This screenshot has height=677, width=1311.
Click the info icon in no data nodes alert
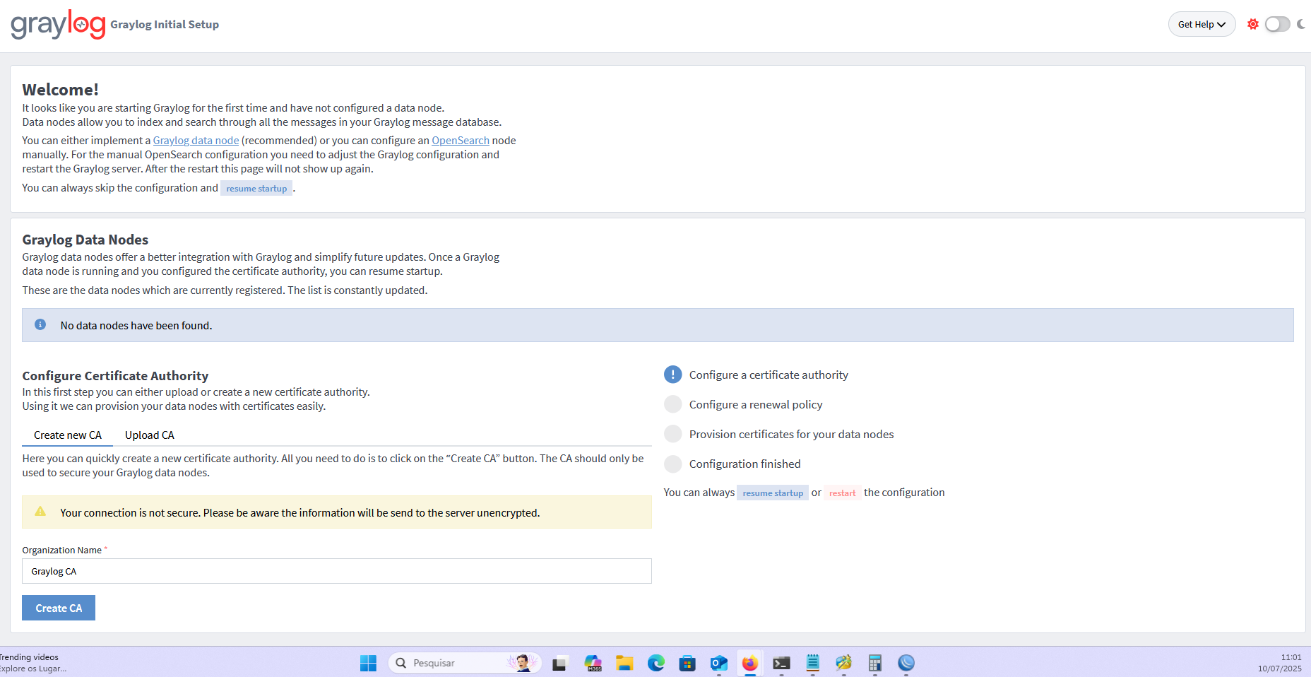click(x=40, y=324)
